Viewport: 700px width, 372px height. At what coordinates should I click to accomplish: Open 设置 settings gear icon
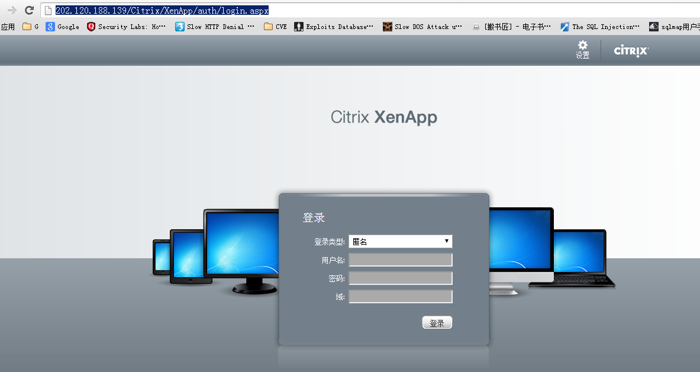coord(583,50)
